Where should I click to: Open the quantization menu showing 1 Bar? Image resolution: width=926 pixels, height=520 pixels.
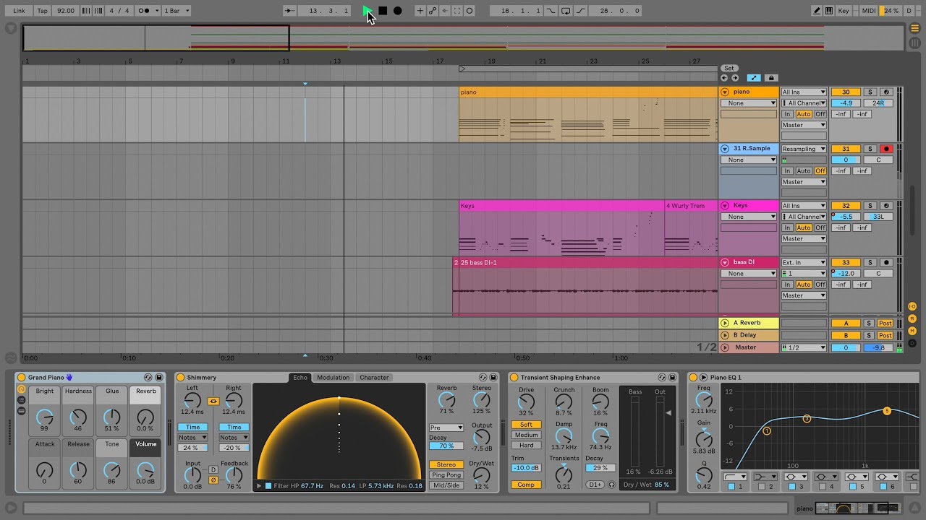177,11
